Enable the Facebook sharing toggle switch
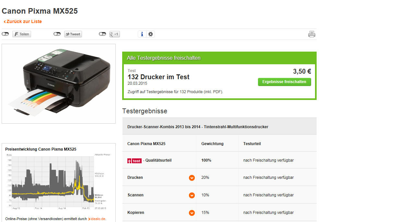Image resolution: width=409 pixels, height=222 pixels. click(x=5, y=34)
